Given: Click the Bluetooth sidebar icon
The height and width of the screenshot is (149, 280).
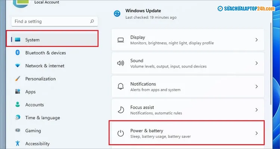Looking at the screenshot, I should [x=18, y=53].
